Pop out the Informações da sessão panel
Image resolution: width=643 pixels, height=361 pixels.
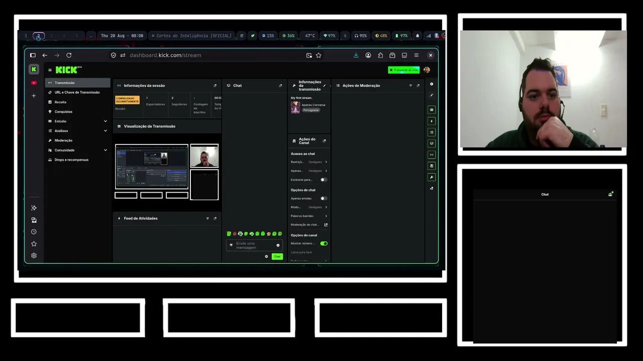tap(215, 86)
